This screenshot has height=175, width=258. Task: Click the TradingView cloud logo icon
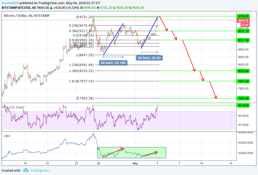tap(26, 170)
